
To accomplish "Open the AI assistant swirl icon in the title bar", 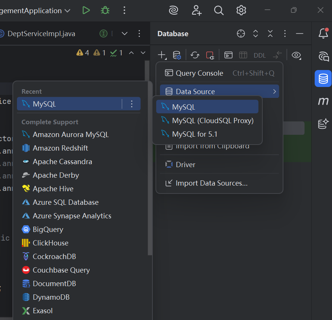I will [174, 10].
